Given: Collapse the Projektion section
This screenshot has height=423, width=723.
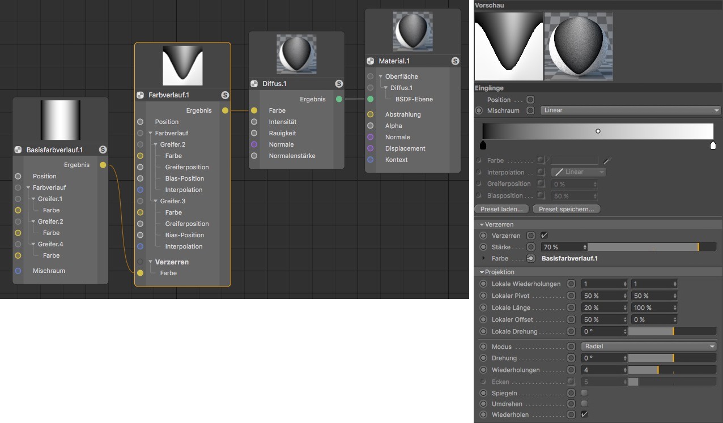Looking at the screenshot, I should [x=482, y=272].
